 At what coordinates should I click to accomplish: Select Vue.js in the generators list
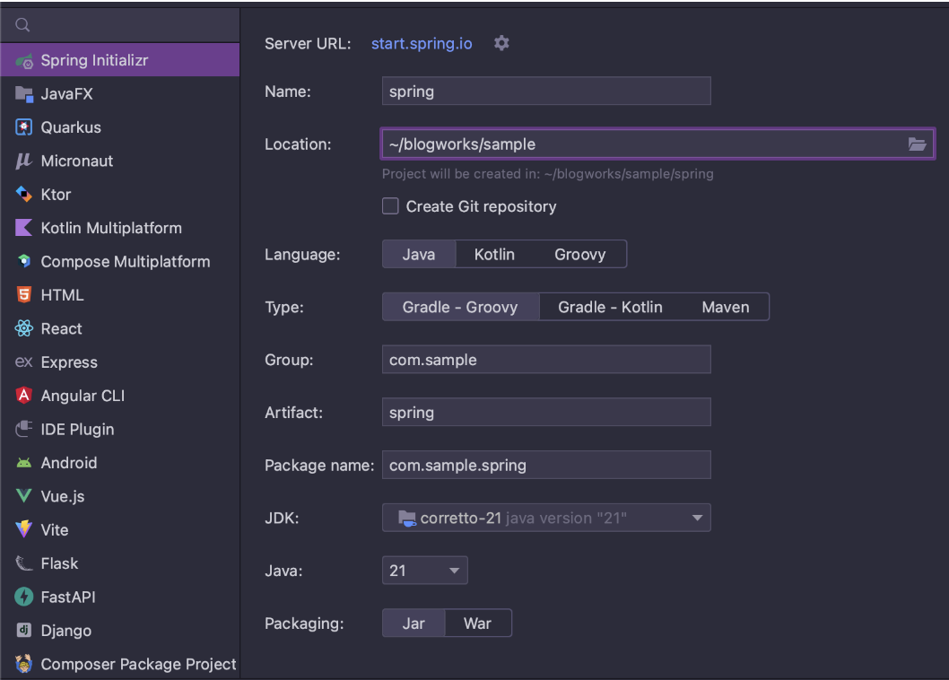point(120,496)
